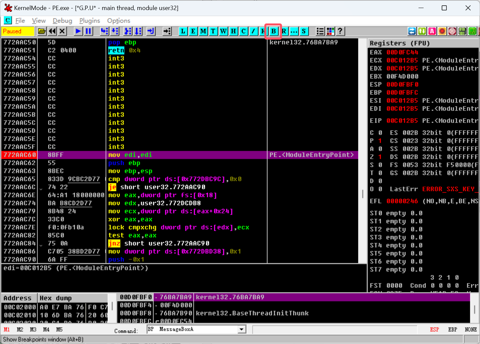The width and height of the screenshot is (480, 344).
Task: Expand the Command history dropdown arrow
Action: point(242,329)
